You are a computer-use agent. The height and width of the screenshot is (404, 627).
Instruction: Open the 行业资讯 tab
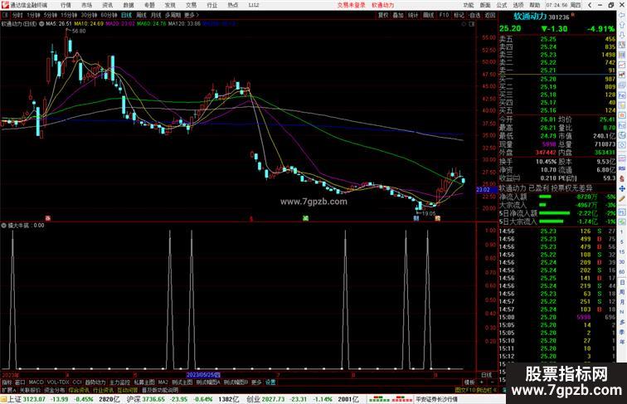[x=104, y=390]
